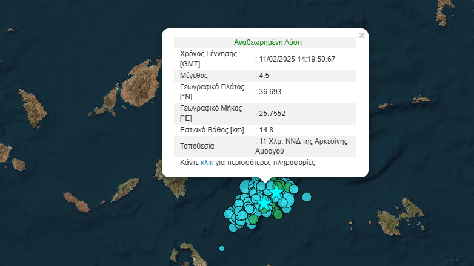
Task: Click the small lone cyan dot southwest of cluster
Action: (222, 248)
